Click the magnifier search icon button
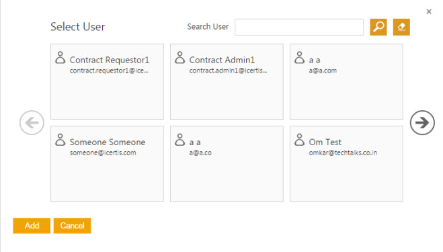The width and height of the screenshot is (443, 252). click(x=378, y=27)
